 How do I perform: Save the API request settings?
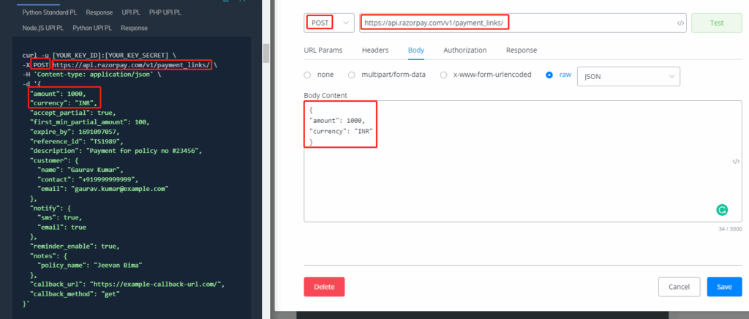724,287
